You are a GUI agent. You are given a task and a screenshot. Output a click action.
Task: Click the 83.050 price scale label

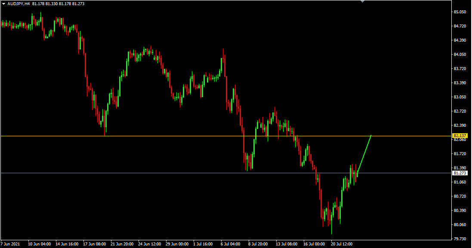pos(460,97)
